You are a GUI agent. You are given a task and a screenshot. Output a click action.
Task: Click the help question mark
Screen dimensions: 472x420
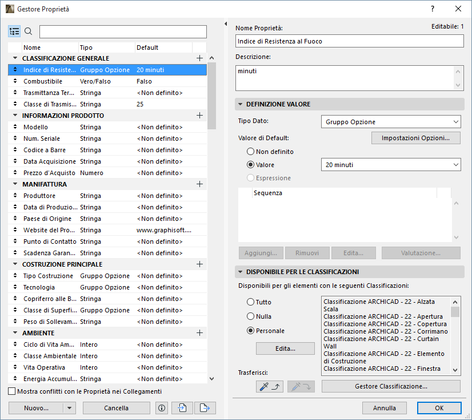tap(433, 9)
